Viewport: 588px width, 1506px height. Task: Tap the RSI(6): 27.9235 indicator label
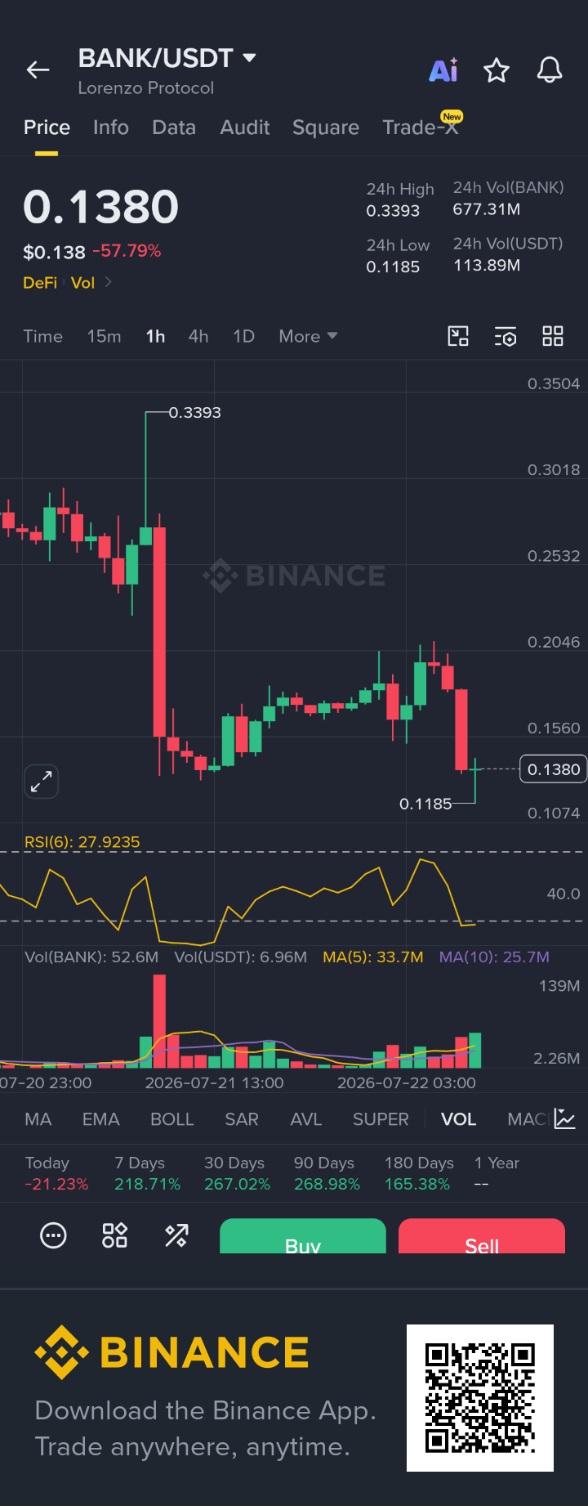tap(82, 842)
